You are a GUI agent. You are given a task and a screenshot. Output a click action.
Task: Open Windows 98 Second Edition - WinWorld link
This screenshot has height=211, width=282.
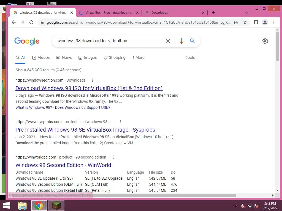coord(63,165)
